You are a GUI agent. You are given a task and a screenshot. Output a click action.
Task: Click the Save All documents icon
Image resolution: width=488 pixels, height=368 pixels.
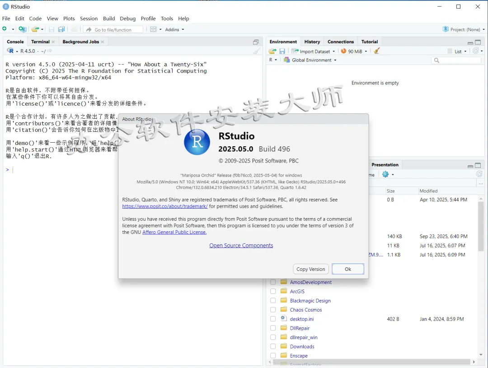[x=61, y=29]
